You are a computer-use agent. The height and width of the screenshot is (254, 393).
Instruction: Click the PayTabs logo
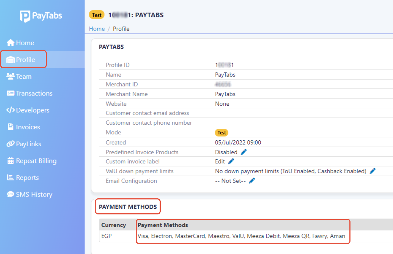click(x=41, y=16)
